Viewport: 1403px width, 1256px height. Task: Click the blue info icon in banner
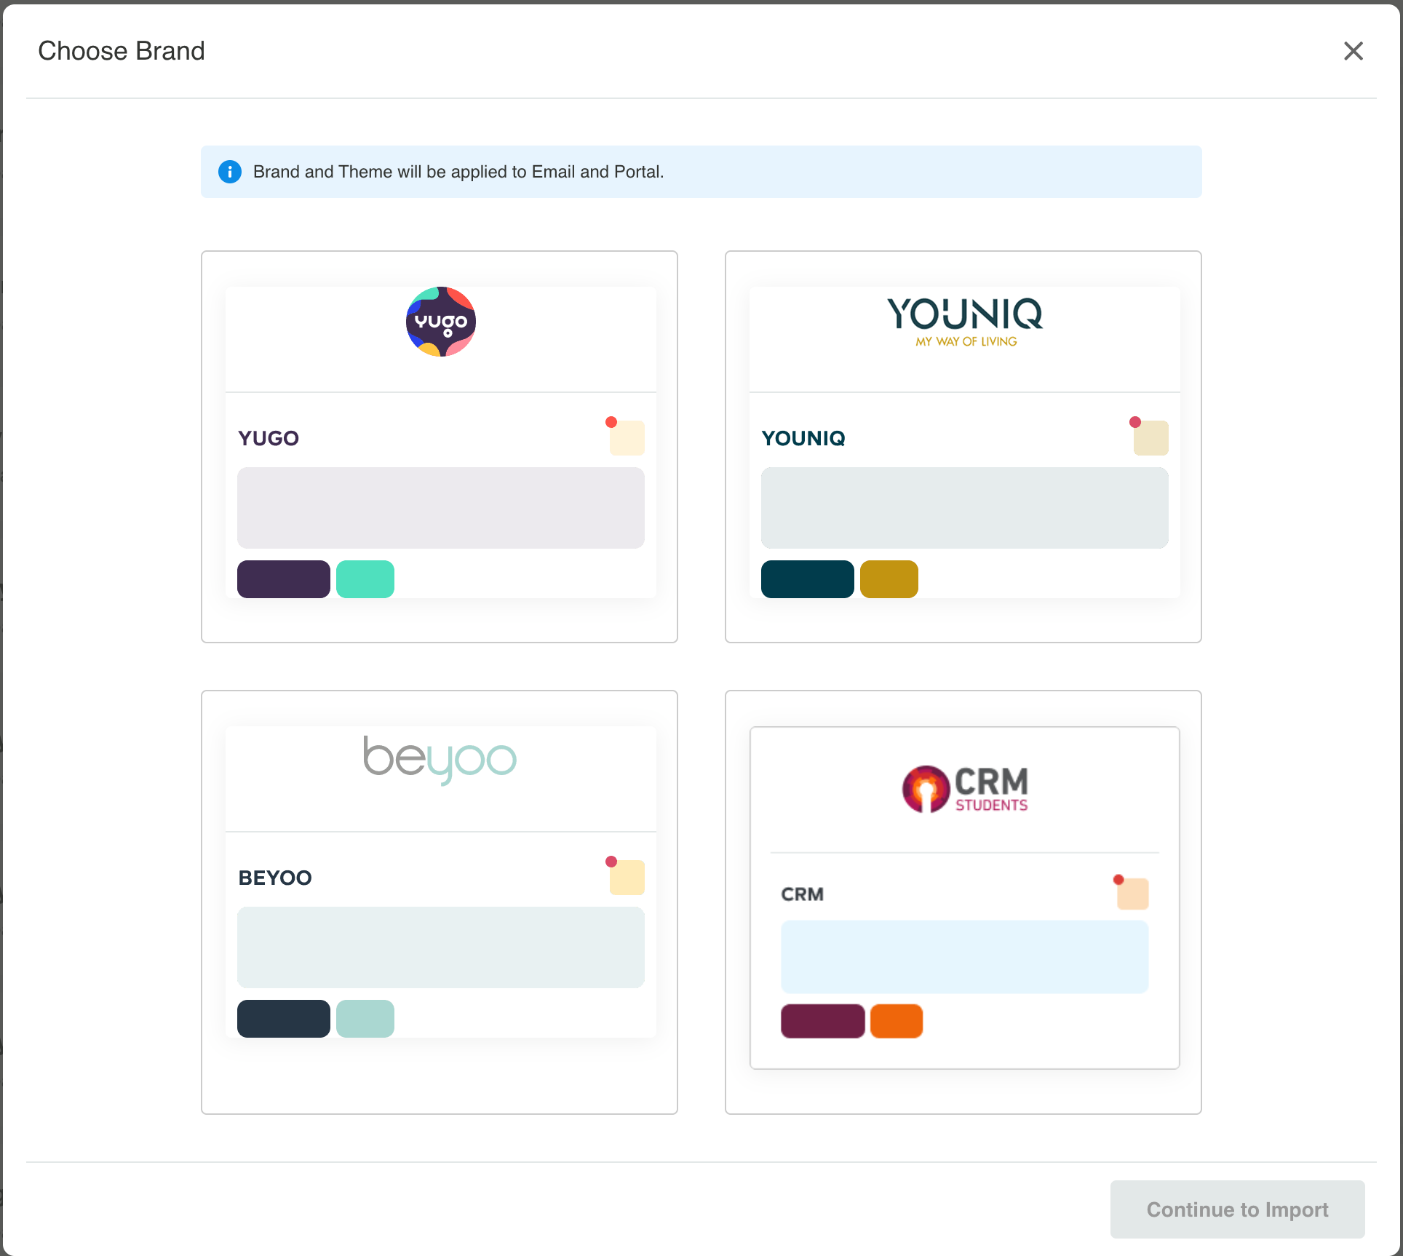tap(230, 172)
